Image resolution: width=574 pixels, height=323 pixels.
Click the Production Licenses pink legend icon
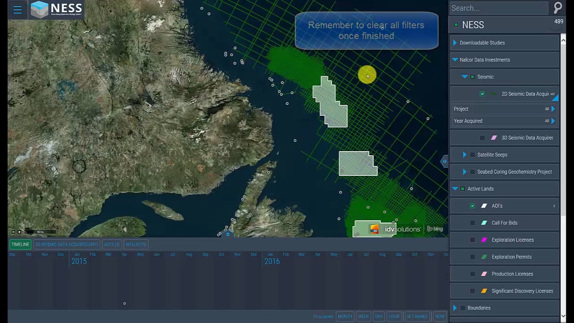point(484,274)
